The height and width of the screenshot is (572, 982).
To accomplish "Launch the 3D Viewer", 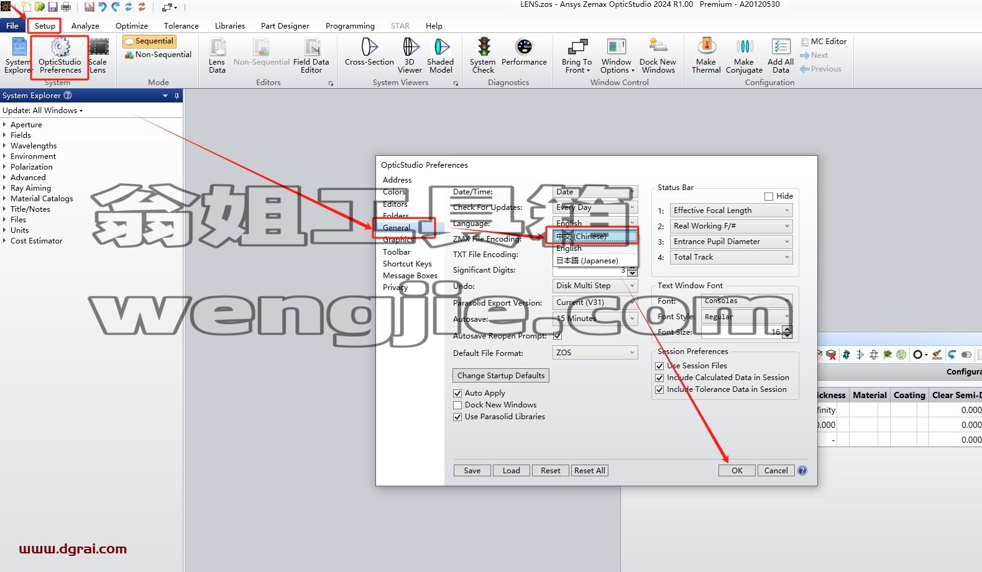I will pyautogui.click(x=410, y=56).
